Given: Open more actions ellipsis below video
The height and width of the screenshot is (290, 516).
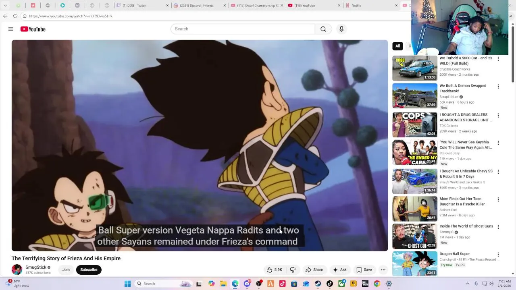Looking at the screenshot, I should tap(383, 270).
